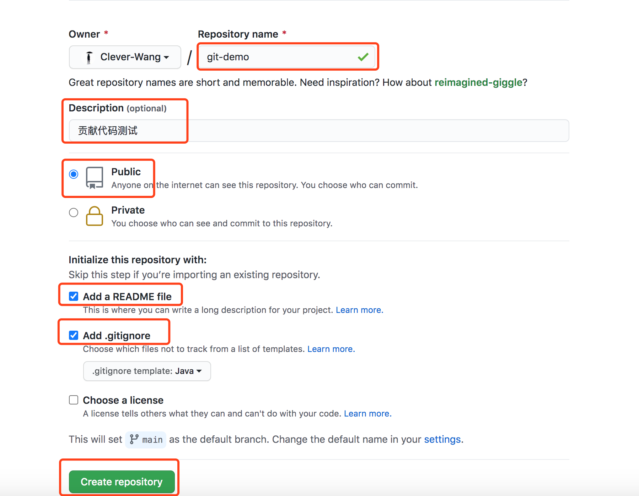Image resolution: width=639 pixels, height=496 pixels.
Task: Select the Private radio button
Action: (x=73, y=212)
